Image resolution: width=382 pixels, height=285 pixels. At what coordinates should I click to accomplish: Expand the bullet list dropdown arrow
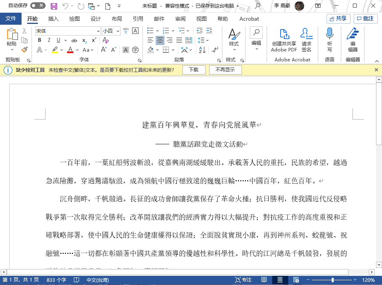tap(157, 31)
